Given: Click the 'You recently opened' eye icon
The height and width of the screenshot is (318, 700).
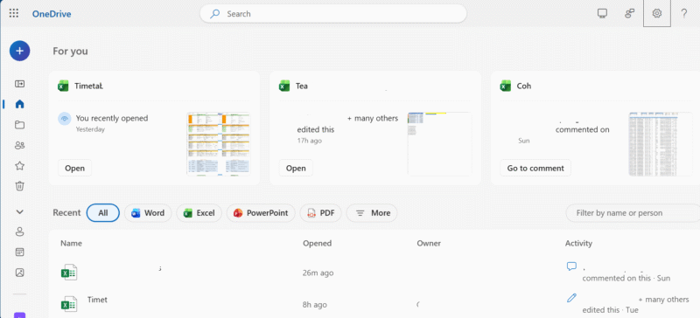Looking at the screenshot, I should (65, 119).
